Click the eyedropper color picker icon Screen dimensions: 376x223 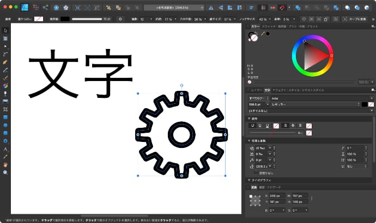coord(262,34)
